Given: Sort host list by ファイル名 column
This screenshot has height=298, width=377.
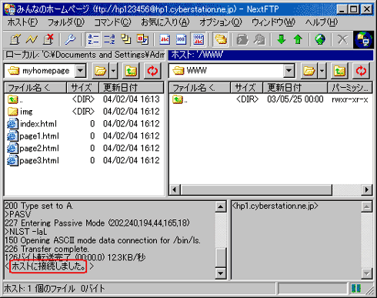Looking at the screenshot, I should click(x=200, y=88).
